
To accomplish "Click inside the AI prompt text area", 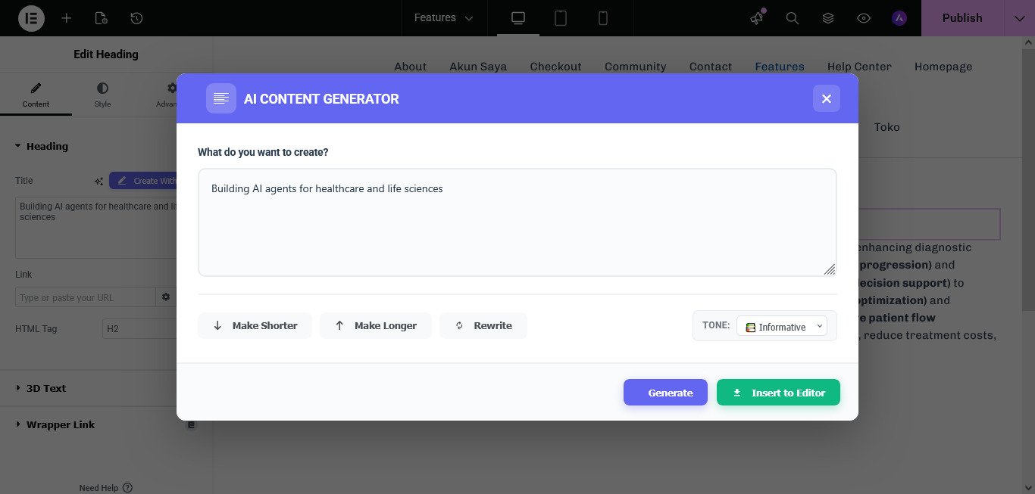I will point(517,222).
